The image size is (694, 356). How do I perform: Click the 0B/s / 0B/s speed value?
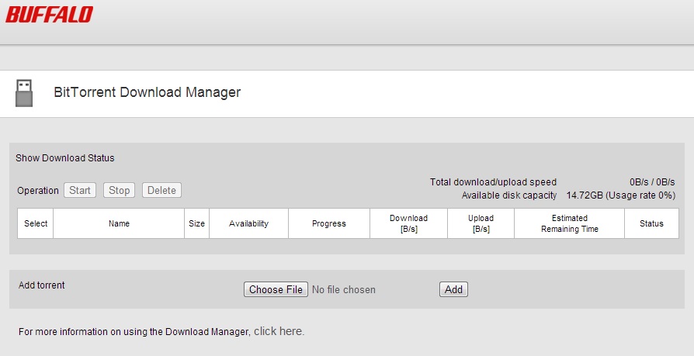click(652, 181)
